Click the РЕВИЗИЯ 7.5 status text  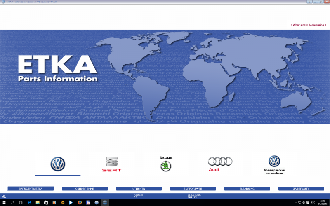[x=138, y=196]
